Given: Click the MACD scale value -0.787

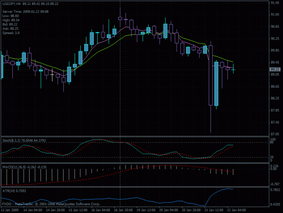Looking at the screenshot, I should [275, 184].
